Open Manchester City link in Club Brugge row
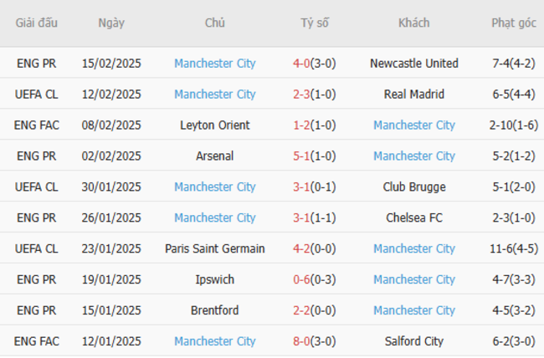This screenshot has width=544, height=358. 215,187
